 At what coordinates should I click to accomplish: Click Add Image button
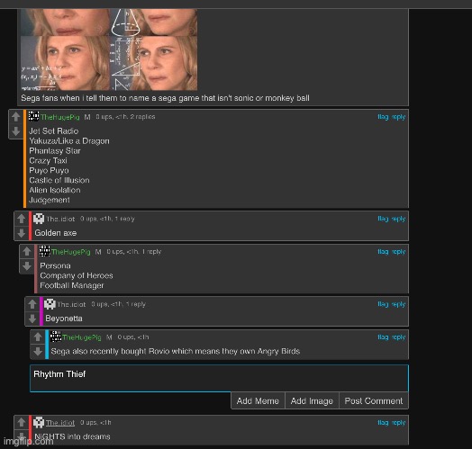point(312,400)
